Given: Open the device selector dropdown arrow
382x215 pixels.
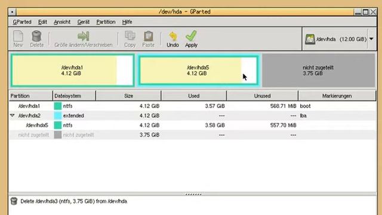Looking at the screenshot, I should pos(371,39).
